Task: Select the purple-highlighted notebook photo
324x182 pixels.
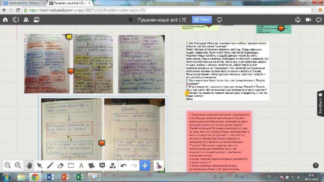Action: [141, 64]
